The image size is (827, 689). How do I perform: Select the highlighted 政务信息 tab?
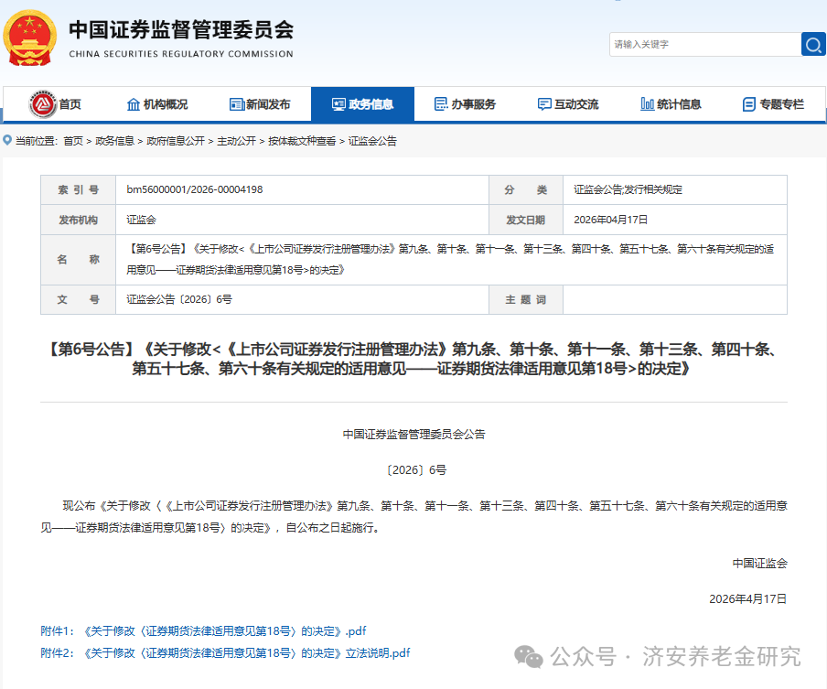362,104
